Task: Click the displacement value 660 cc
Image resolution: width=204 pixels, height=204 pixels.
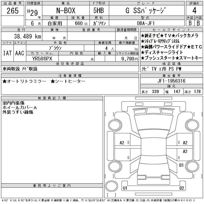Action: coord(81,23)
